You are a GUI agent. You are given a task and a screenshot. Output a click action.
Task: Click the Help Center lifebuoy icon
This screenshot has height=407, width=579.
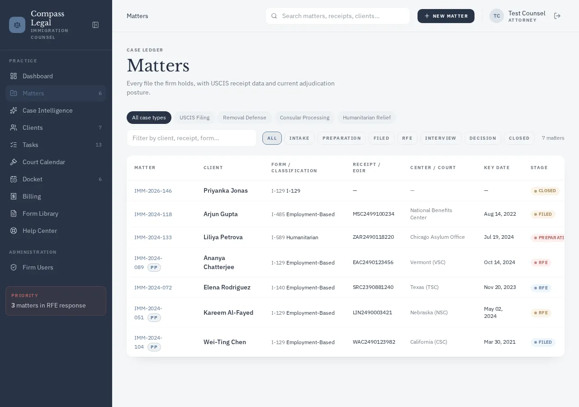pos(14,231)
